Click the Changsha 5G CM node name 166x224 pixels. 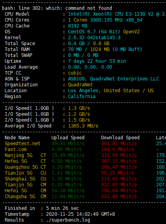click(25, 196)
